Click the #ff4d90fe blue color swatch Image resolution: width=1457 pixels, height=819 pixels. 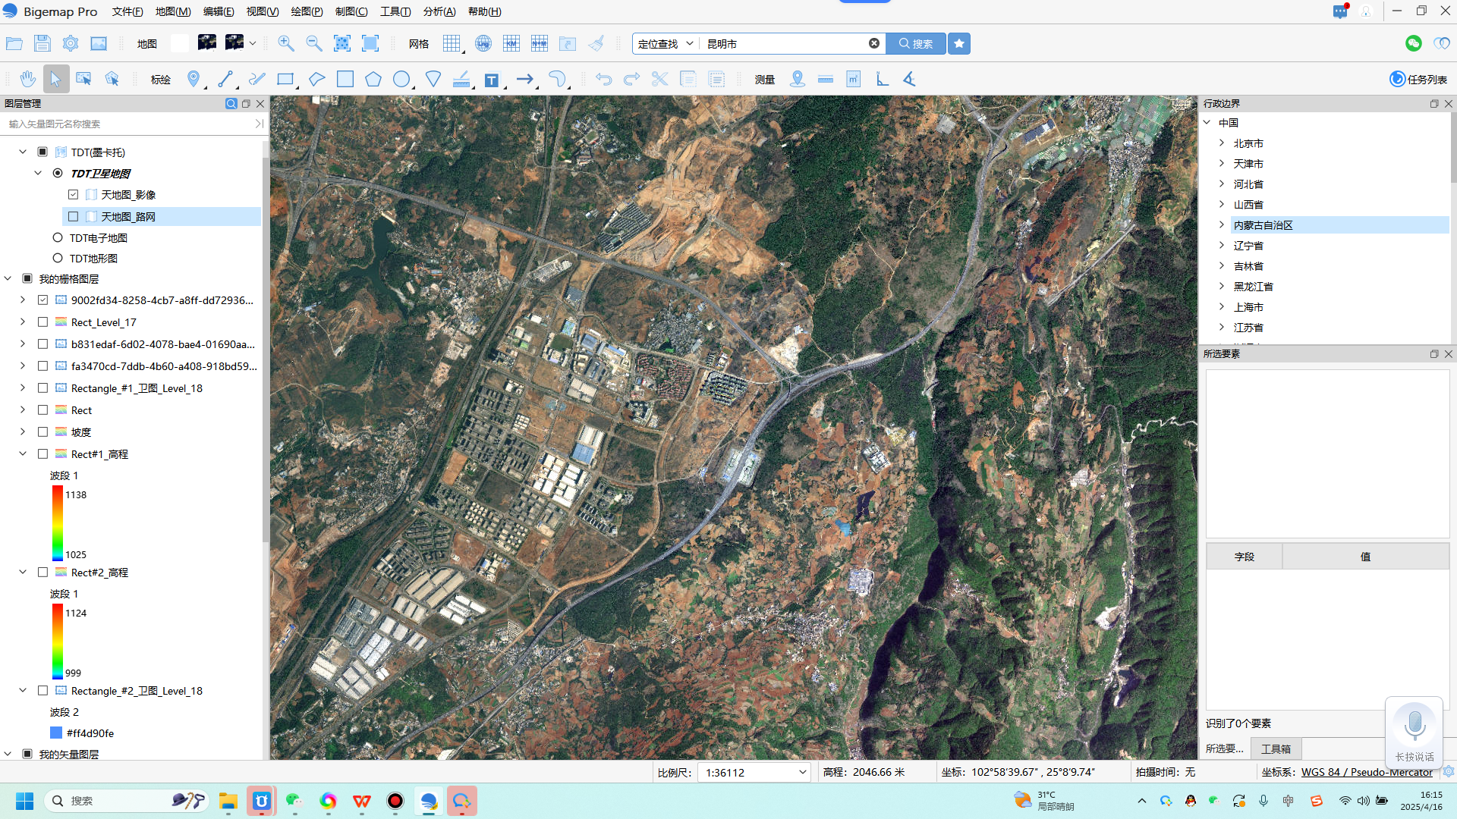tap(56, 733)
